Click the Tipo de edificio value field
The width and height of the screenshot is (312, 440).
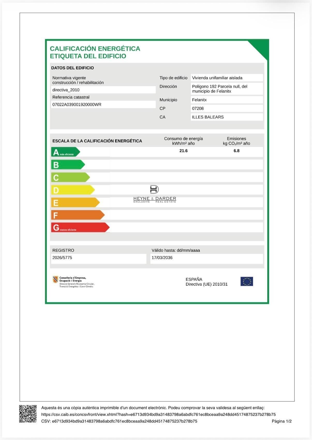coord(227,78)
